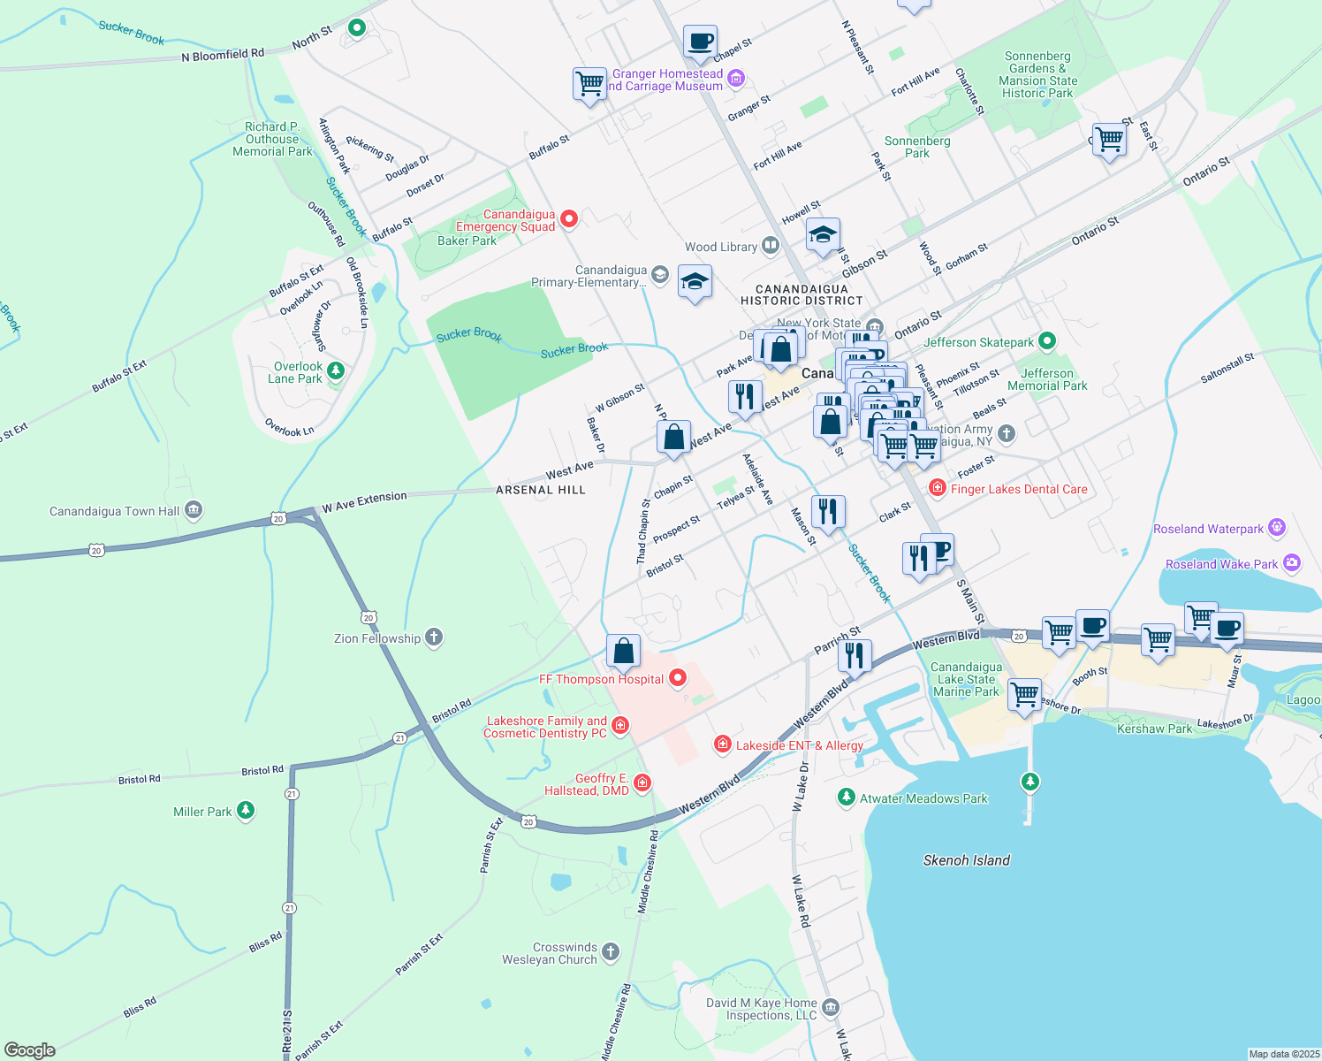Click Atwater Meadows Park tree pin
Image resolution: width=1322 pixels, height=1061 pixels.
(847, 798)
